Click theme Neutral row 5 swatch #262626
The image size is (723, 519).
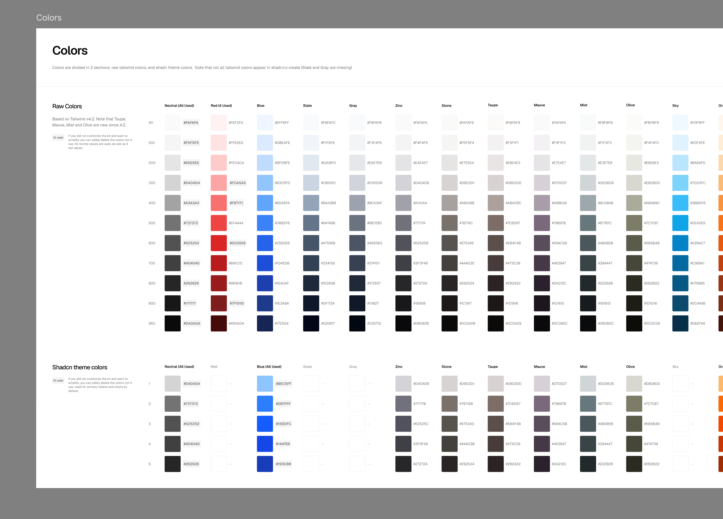point(172,464)
